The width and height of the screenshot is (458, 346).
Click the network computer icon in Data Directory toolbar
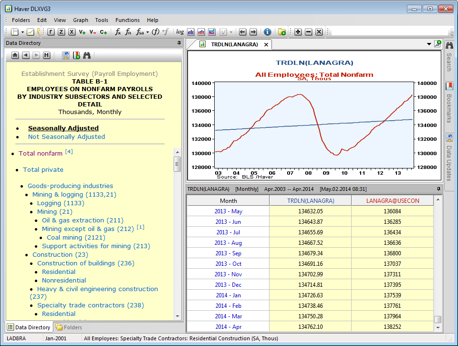point(66,55)
